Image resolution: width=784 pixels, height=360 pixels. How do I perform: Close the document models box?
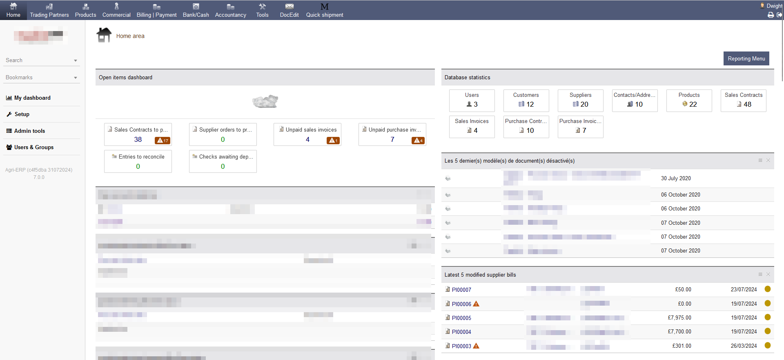[768, 160]
